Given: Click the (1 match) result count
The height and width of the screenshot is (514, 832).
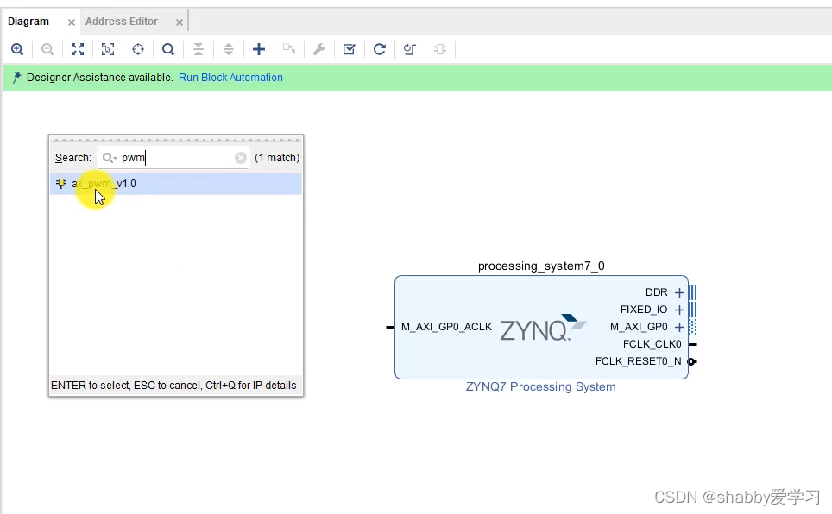Looking at the screenshot, I should [x=277, y=158].
